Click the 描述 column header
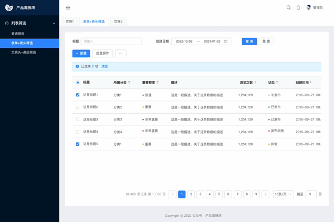This screenshot has height=222, width=334. (x=174, y=83)
